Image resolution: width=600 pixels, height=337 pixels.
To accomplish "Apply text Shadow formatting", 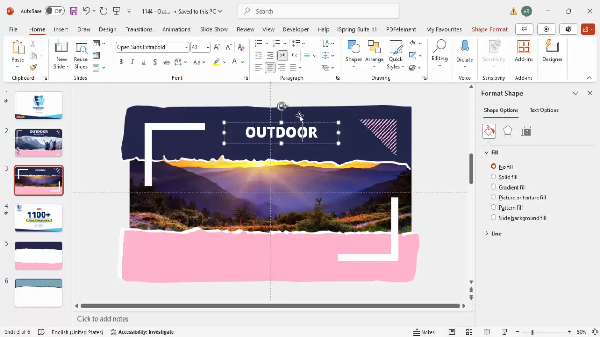I will click(155, 62).
